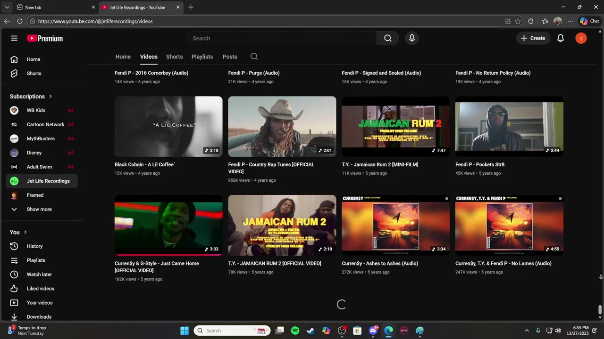Open Curren$y - Ashes to Ashes title

380,264
